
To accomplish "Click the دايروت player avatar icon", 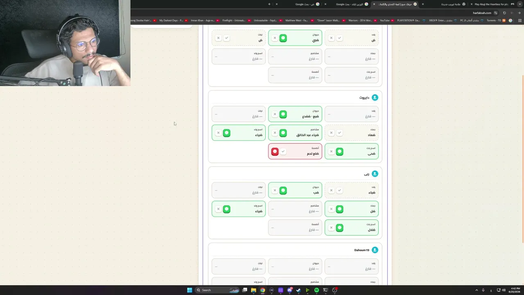I will [375, 98].
